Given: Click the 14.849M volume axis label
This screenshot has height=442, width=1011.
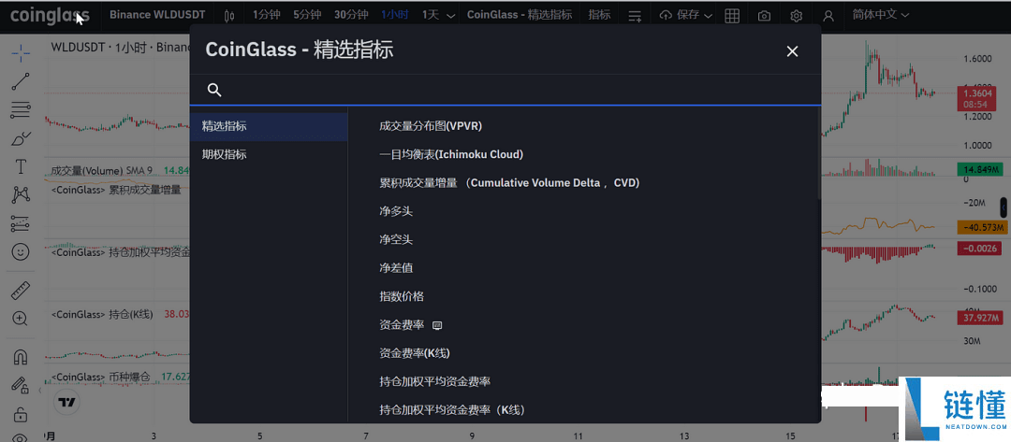Looking at the screenshot, I should 979,170.
